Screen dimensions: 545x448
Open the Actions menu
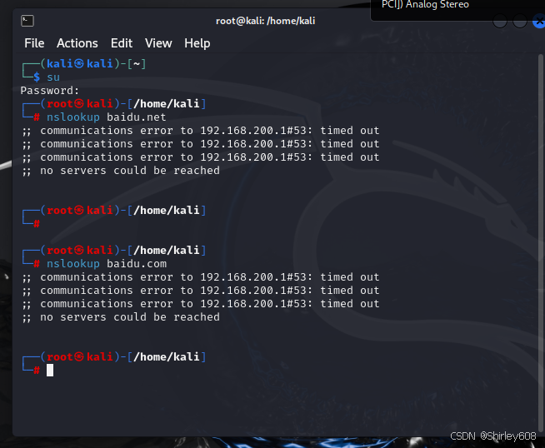pyautogui.click(x=77, y=43)
